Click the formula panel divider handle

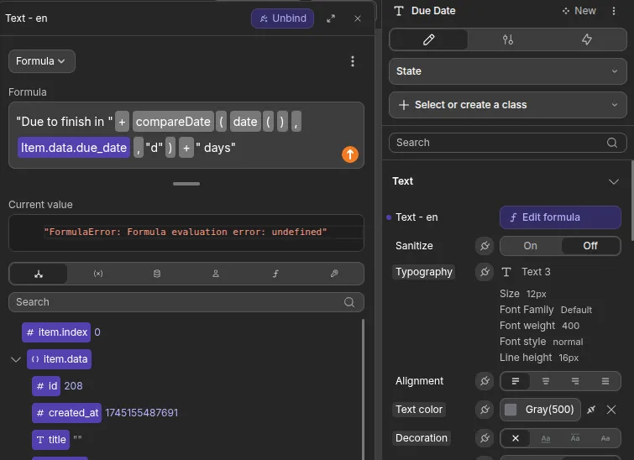(186, 184)
